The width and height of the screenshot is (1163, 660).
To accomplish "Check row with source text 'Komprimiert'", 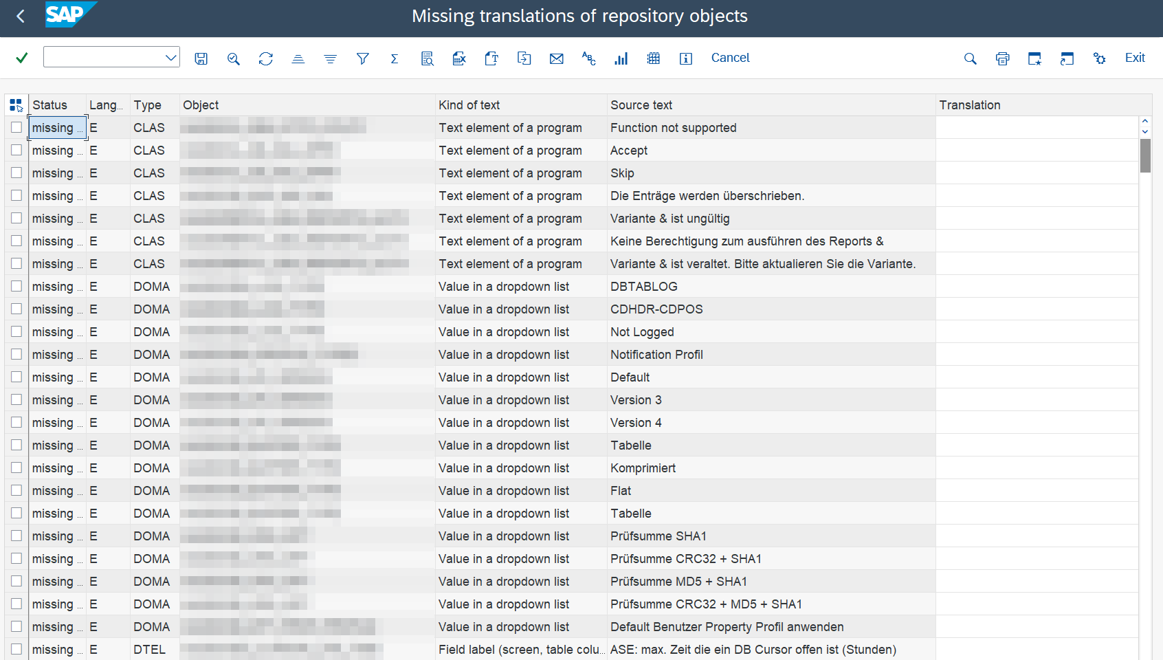I will [16, 467].
